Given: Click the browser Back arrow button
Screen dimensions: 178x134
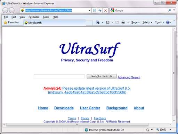Looking at the screenshot, I should (x=5, y=10).
